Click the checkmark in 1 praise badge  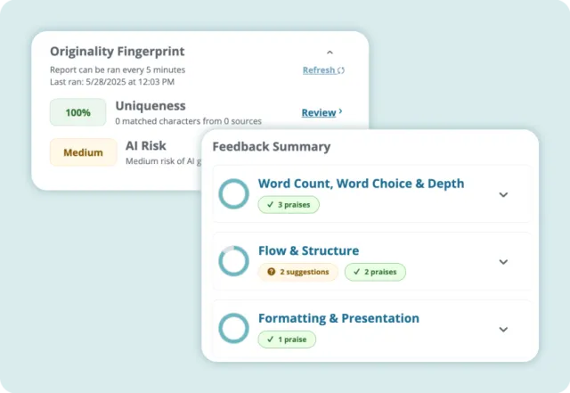(x=268, y=339)
